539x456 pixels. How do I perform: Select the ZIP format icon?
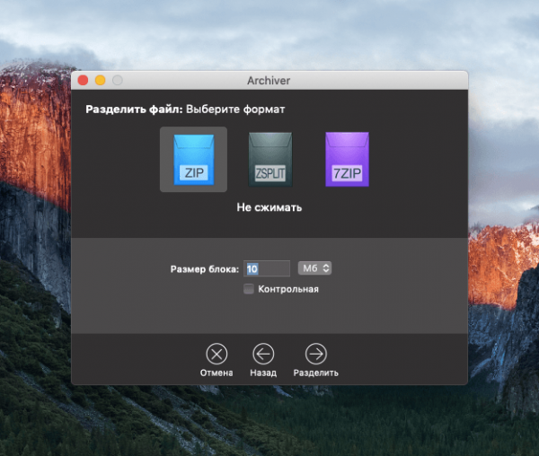[193, 159]
